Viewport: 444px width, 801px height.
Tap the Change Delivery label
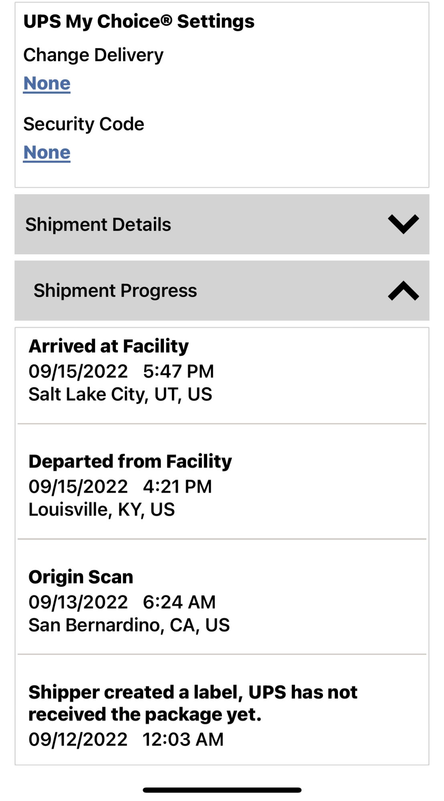[93, 55]
